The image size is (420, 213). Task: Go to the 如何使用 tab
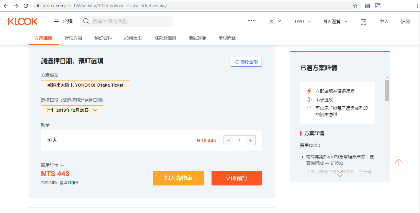pos(133,38)
